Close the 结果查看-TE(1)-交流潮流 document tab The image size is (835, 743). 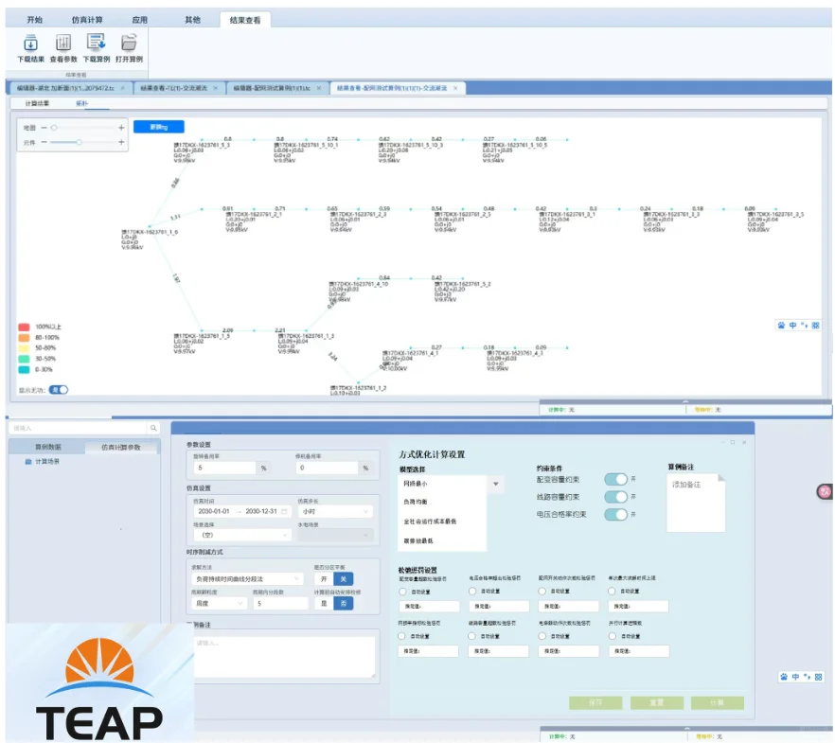point(215,88)
